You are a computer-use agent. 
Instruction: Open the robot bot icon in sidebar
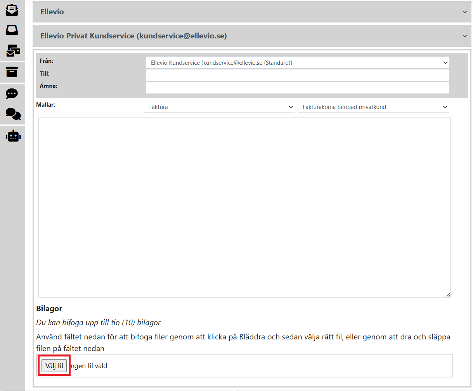tap(13, 136)
